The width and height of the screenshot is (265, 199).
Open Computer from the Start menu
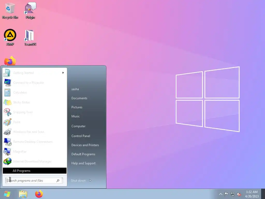tap(78, 126)
